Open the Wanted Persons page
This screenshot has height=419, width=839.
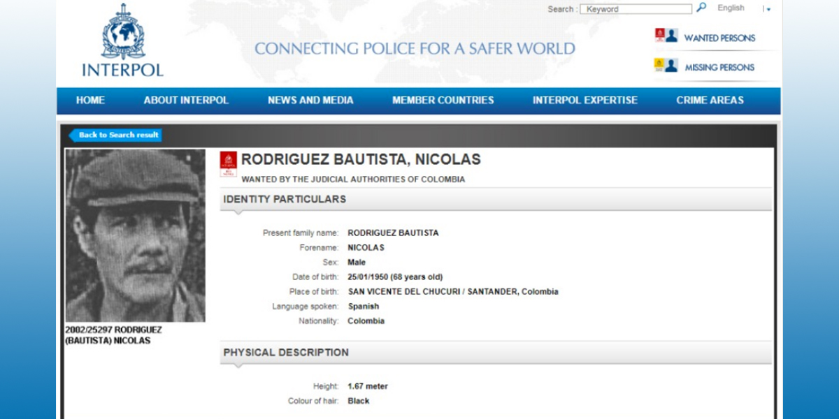click(719, 38)
